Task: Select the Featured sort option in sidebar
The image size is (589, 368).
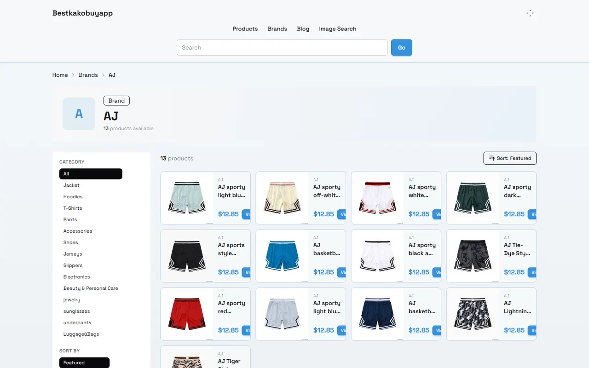Action: click(x=84, y=363)
